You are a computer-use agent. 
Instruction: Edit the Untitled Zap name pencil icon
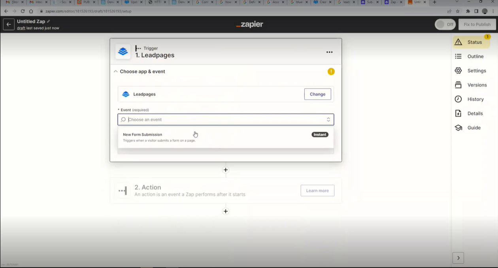(49, 21)
